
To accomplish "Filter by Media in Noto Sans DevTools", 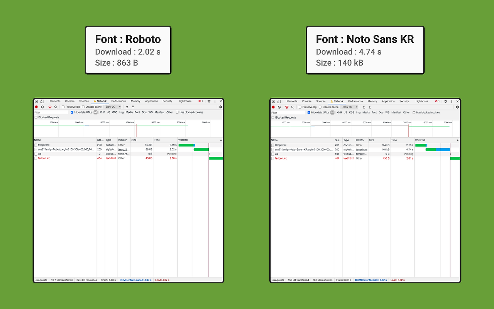I will [366, 112].
